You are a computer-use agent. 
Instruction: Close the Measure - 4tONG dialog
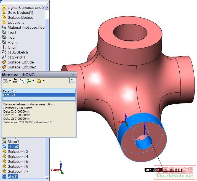click(73, 74)
